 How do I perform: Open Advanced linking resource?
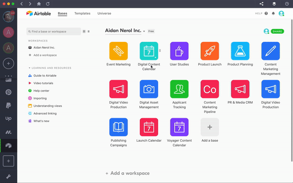(42, 113)
